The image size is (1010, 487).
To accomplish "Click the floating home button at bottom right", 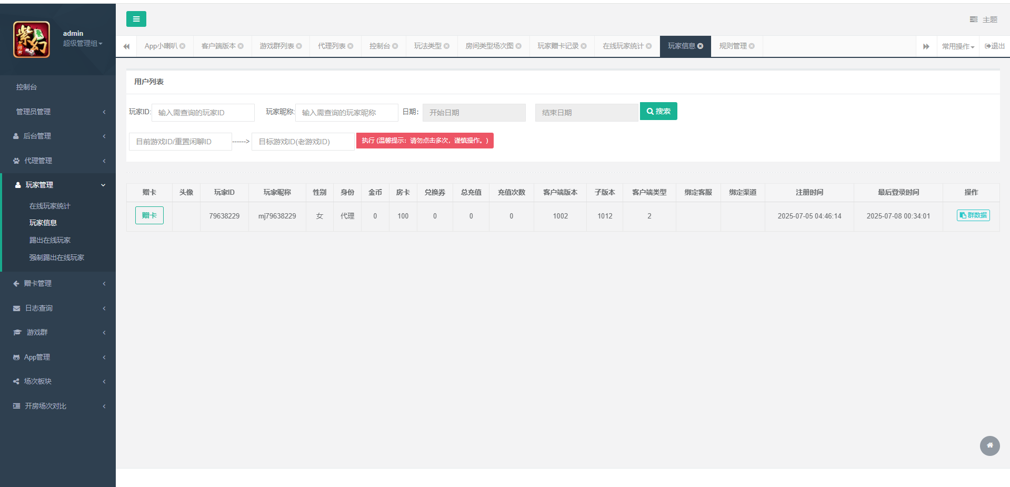I will (989, 446).
